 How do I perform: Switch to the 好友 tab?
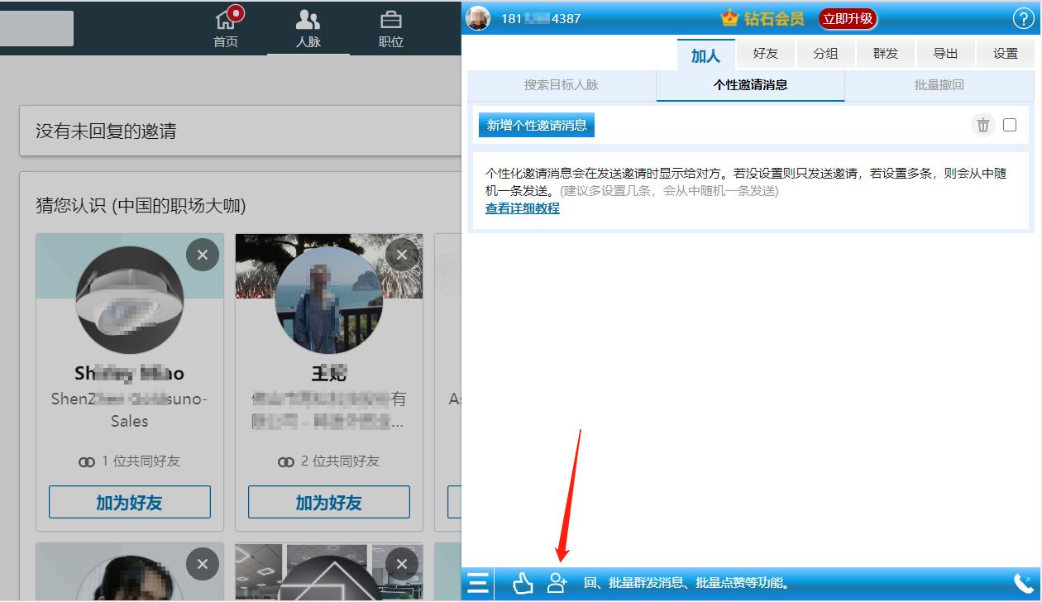pyautogui.click(x=765, y=52)
